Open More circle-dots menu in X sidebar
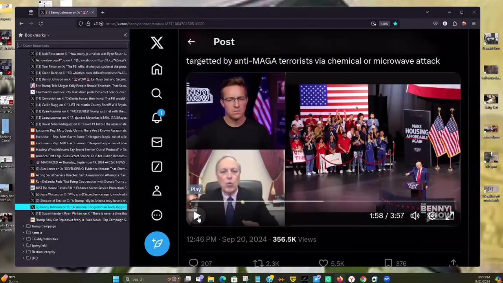 pos(157,215)
